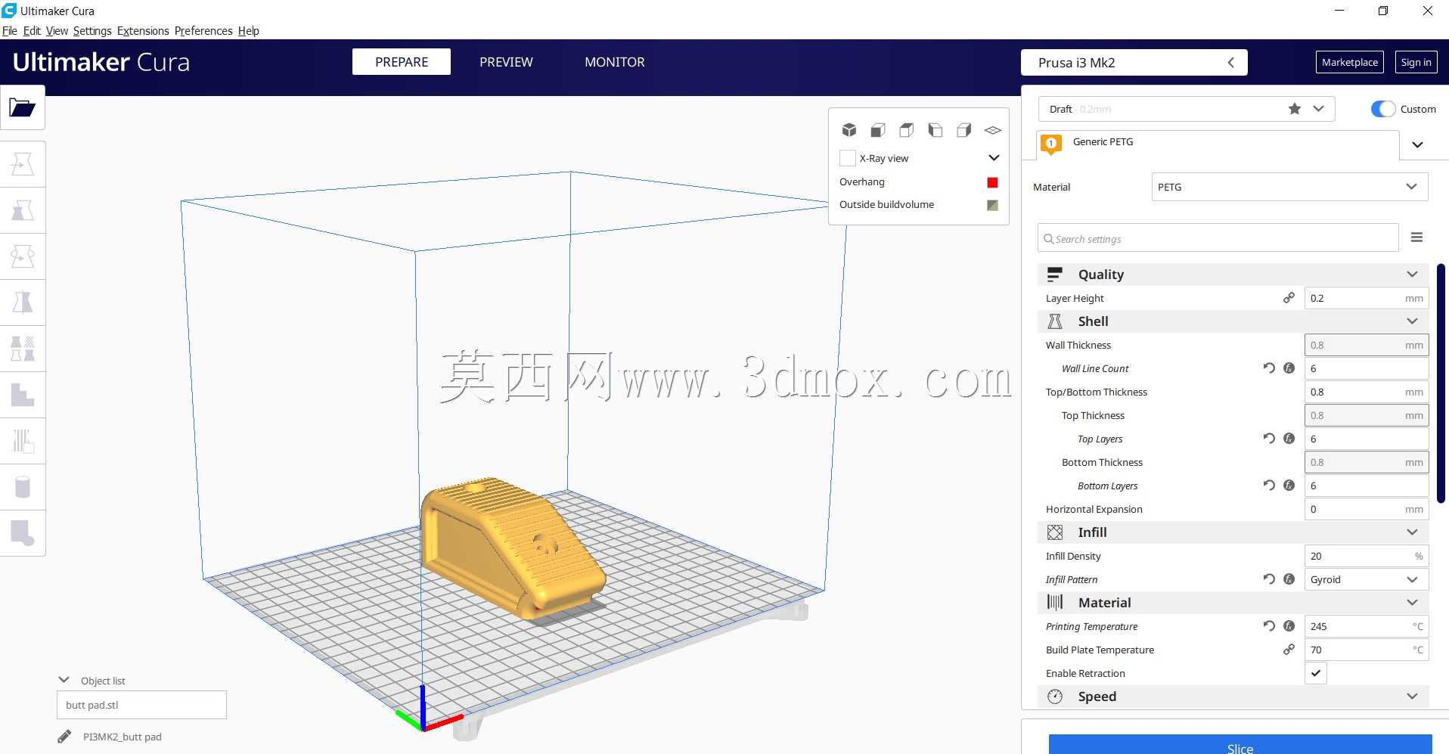Select the Move tool in left toolbar
The height and width of the screenshot is (754, 1449).
[x=23, y=164]
